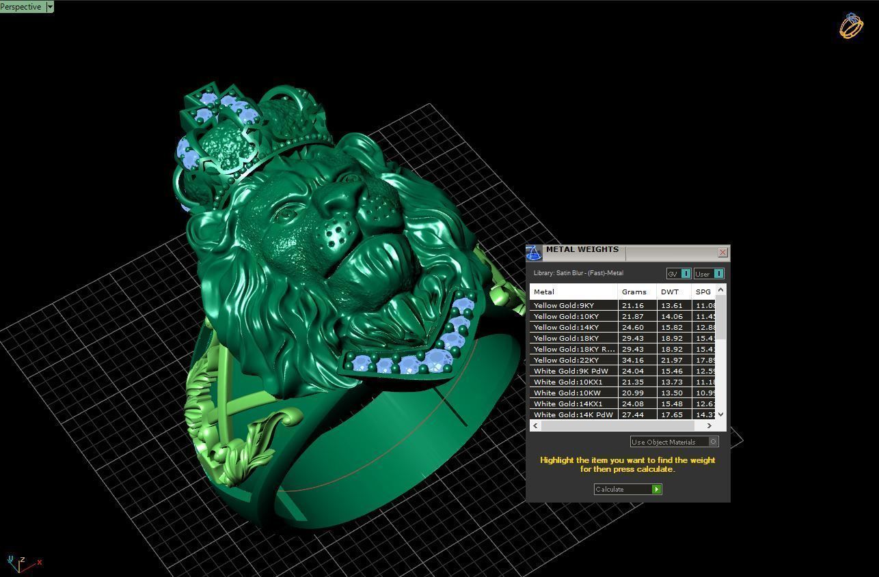Click the vertical scrollbar down arrow
879x577 pixels.
pyautogui.click(x=720, y=414)
